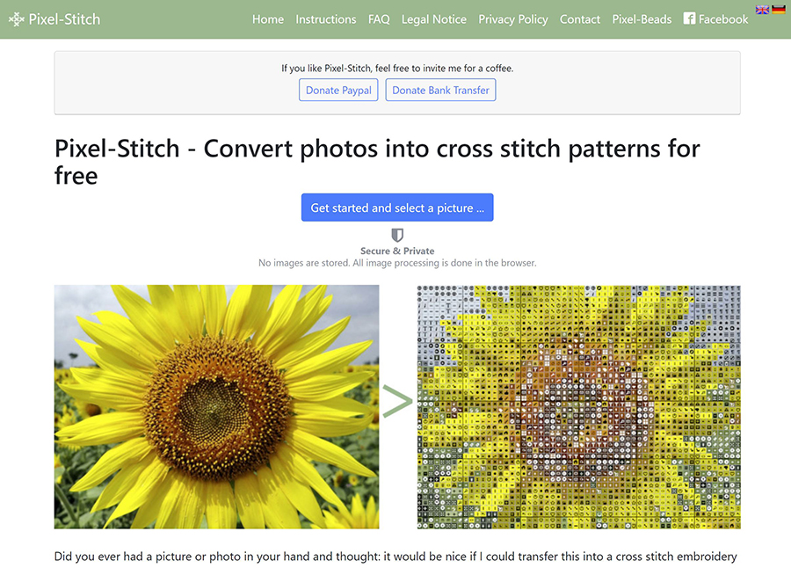The image size is (791, 568).
Task: Click the sunflower photo
Action: pos(217,406)
